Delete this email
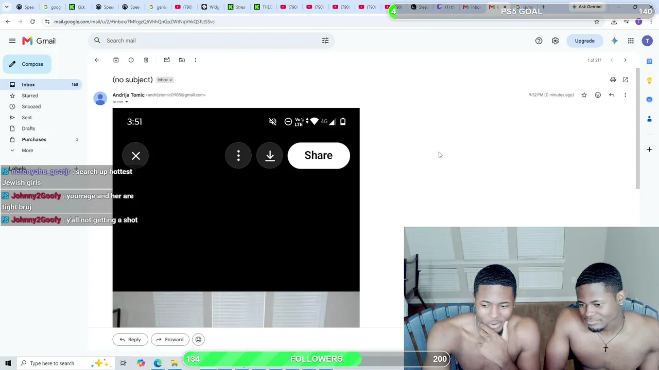Image resolution: width=659 pixels, height=370 pixels. pos(146,60)
